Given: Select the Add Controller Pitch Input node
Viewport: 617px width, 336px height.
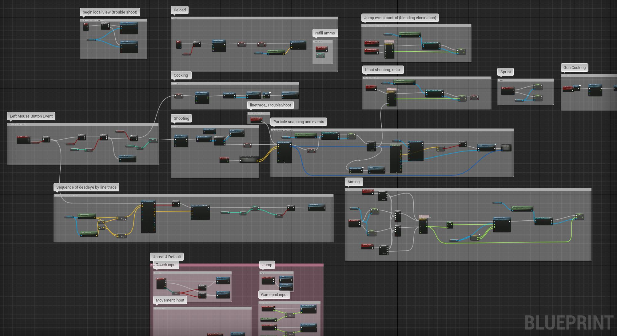Looking at the screenshot, I should click(x=308, y=327).
